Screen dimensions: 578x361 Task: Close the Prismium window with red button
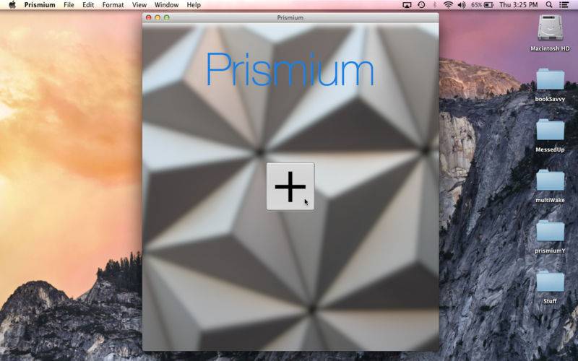149,17
